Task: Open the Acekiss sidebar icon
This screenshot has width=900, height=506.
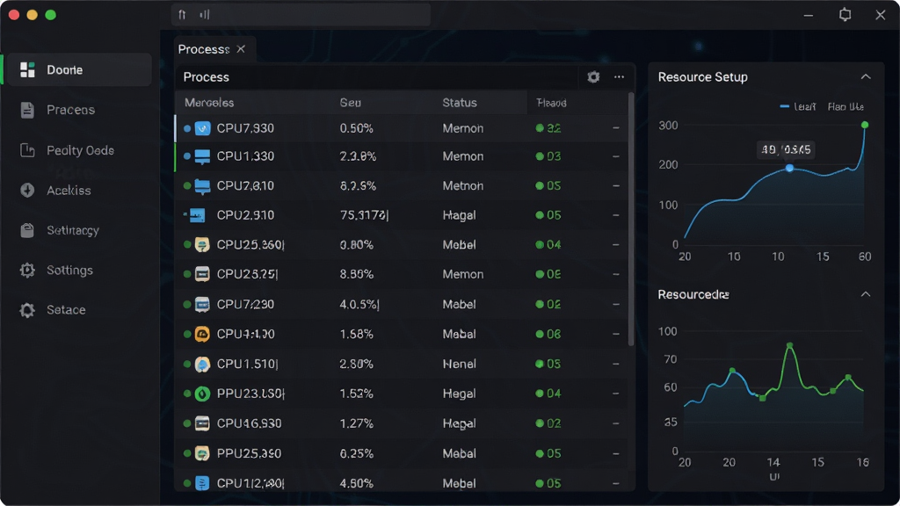Action: (x=27, y=191)
